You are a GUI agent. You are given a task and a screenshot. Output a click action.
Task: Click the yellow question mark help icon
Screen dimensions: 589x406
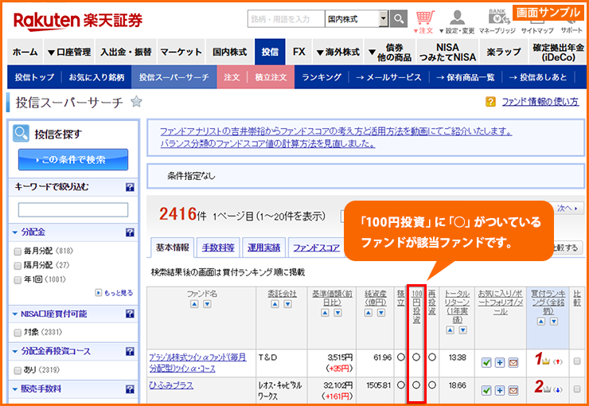pos(490,101)
